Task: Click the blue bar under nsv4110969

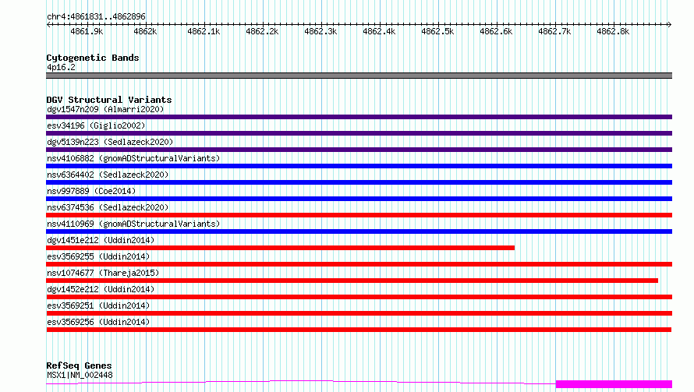Action: pos(359,231)
